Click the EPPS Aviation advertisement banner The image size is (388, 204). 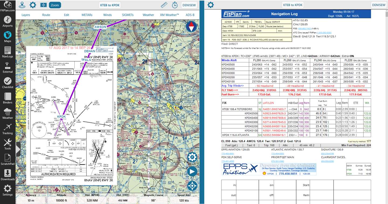[x=269, y=169]
